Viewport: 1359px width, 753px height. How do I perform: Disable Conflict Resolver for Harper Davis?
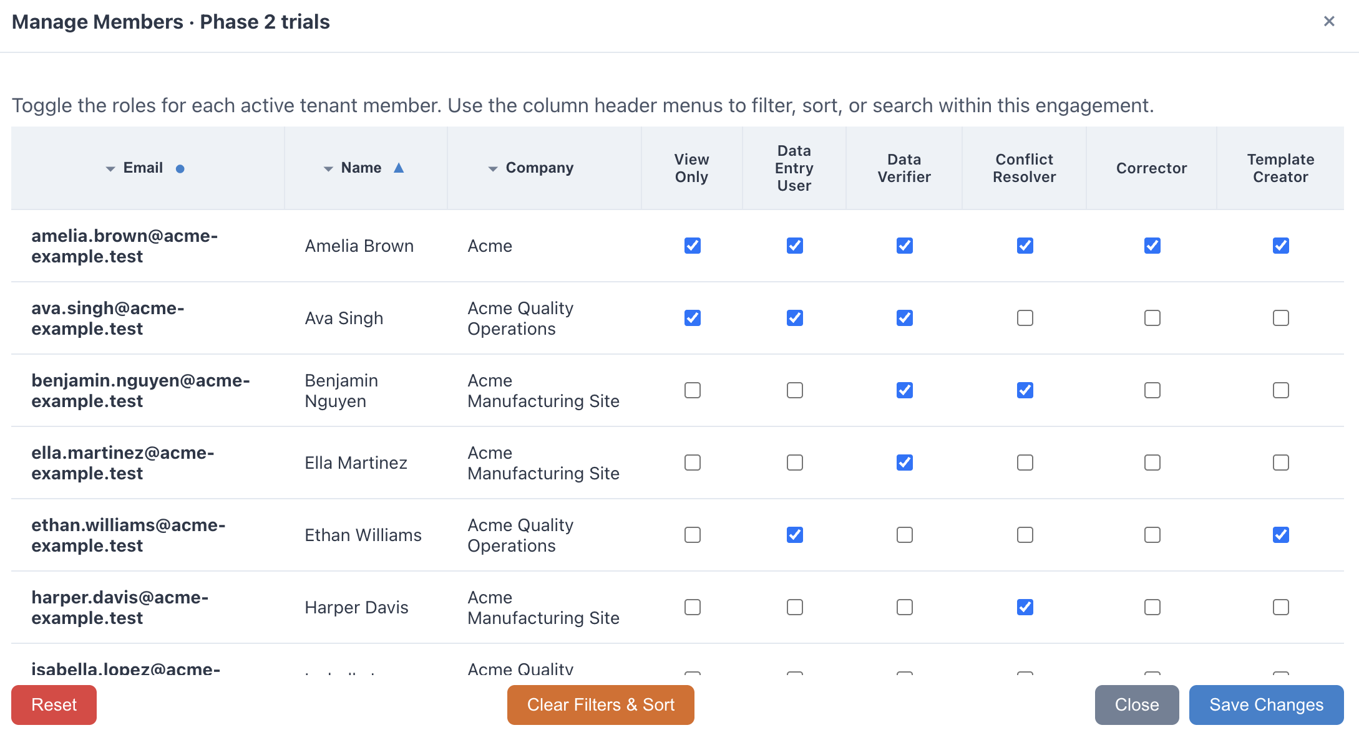click(1024, 607)
